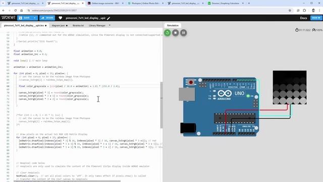Click the LED matrix display component
The height and width of the screenshot is (182, 323).
point(290,87)
